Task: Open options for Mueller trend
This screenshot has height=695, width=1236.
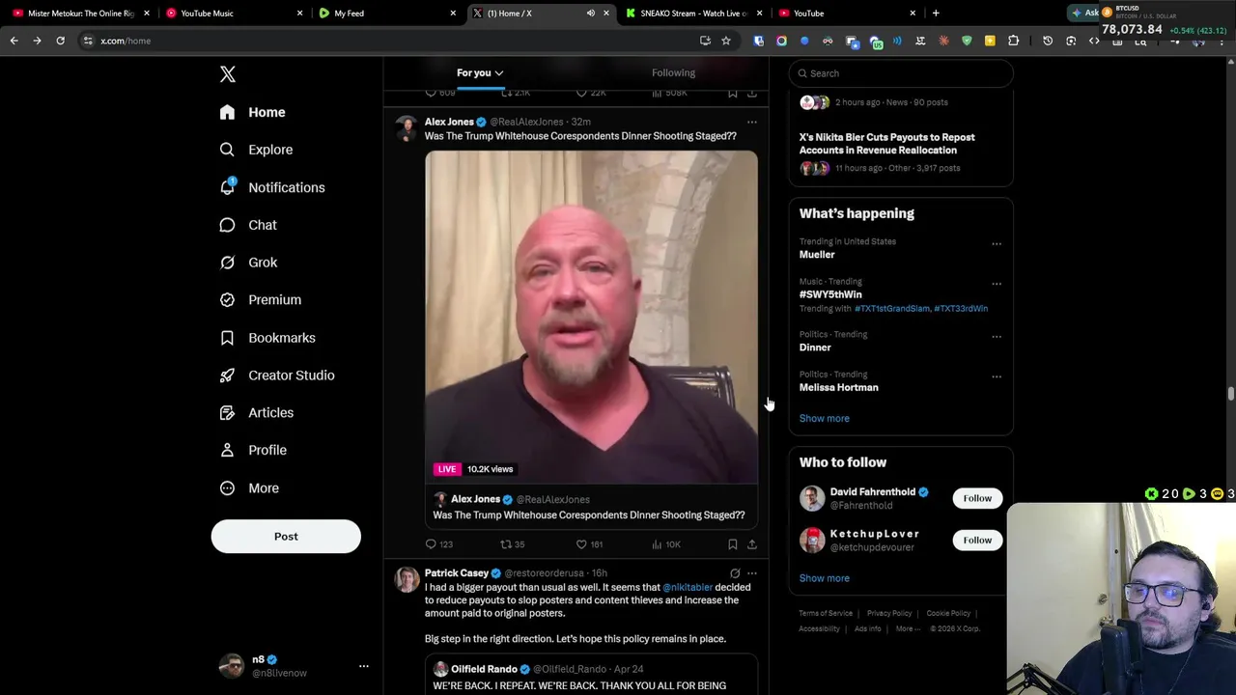Action: pos(997,244)
